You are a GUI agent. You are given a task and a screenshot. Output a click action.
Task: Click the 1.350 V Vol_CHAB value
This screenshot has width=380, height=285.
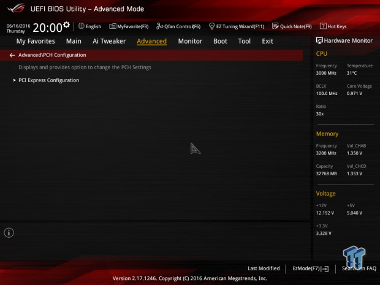coord(354,153)
